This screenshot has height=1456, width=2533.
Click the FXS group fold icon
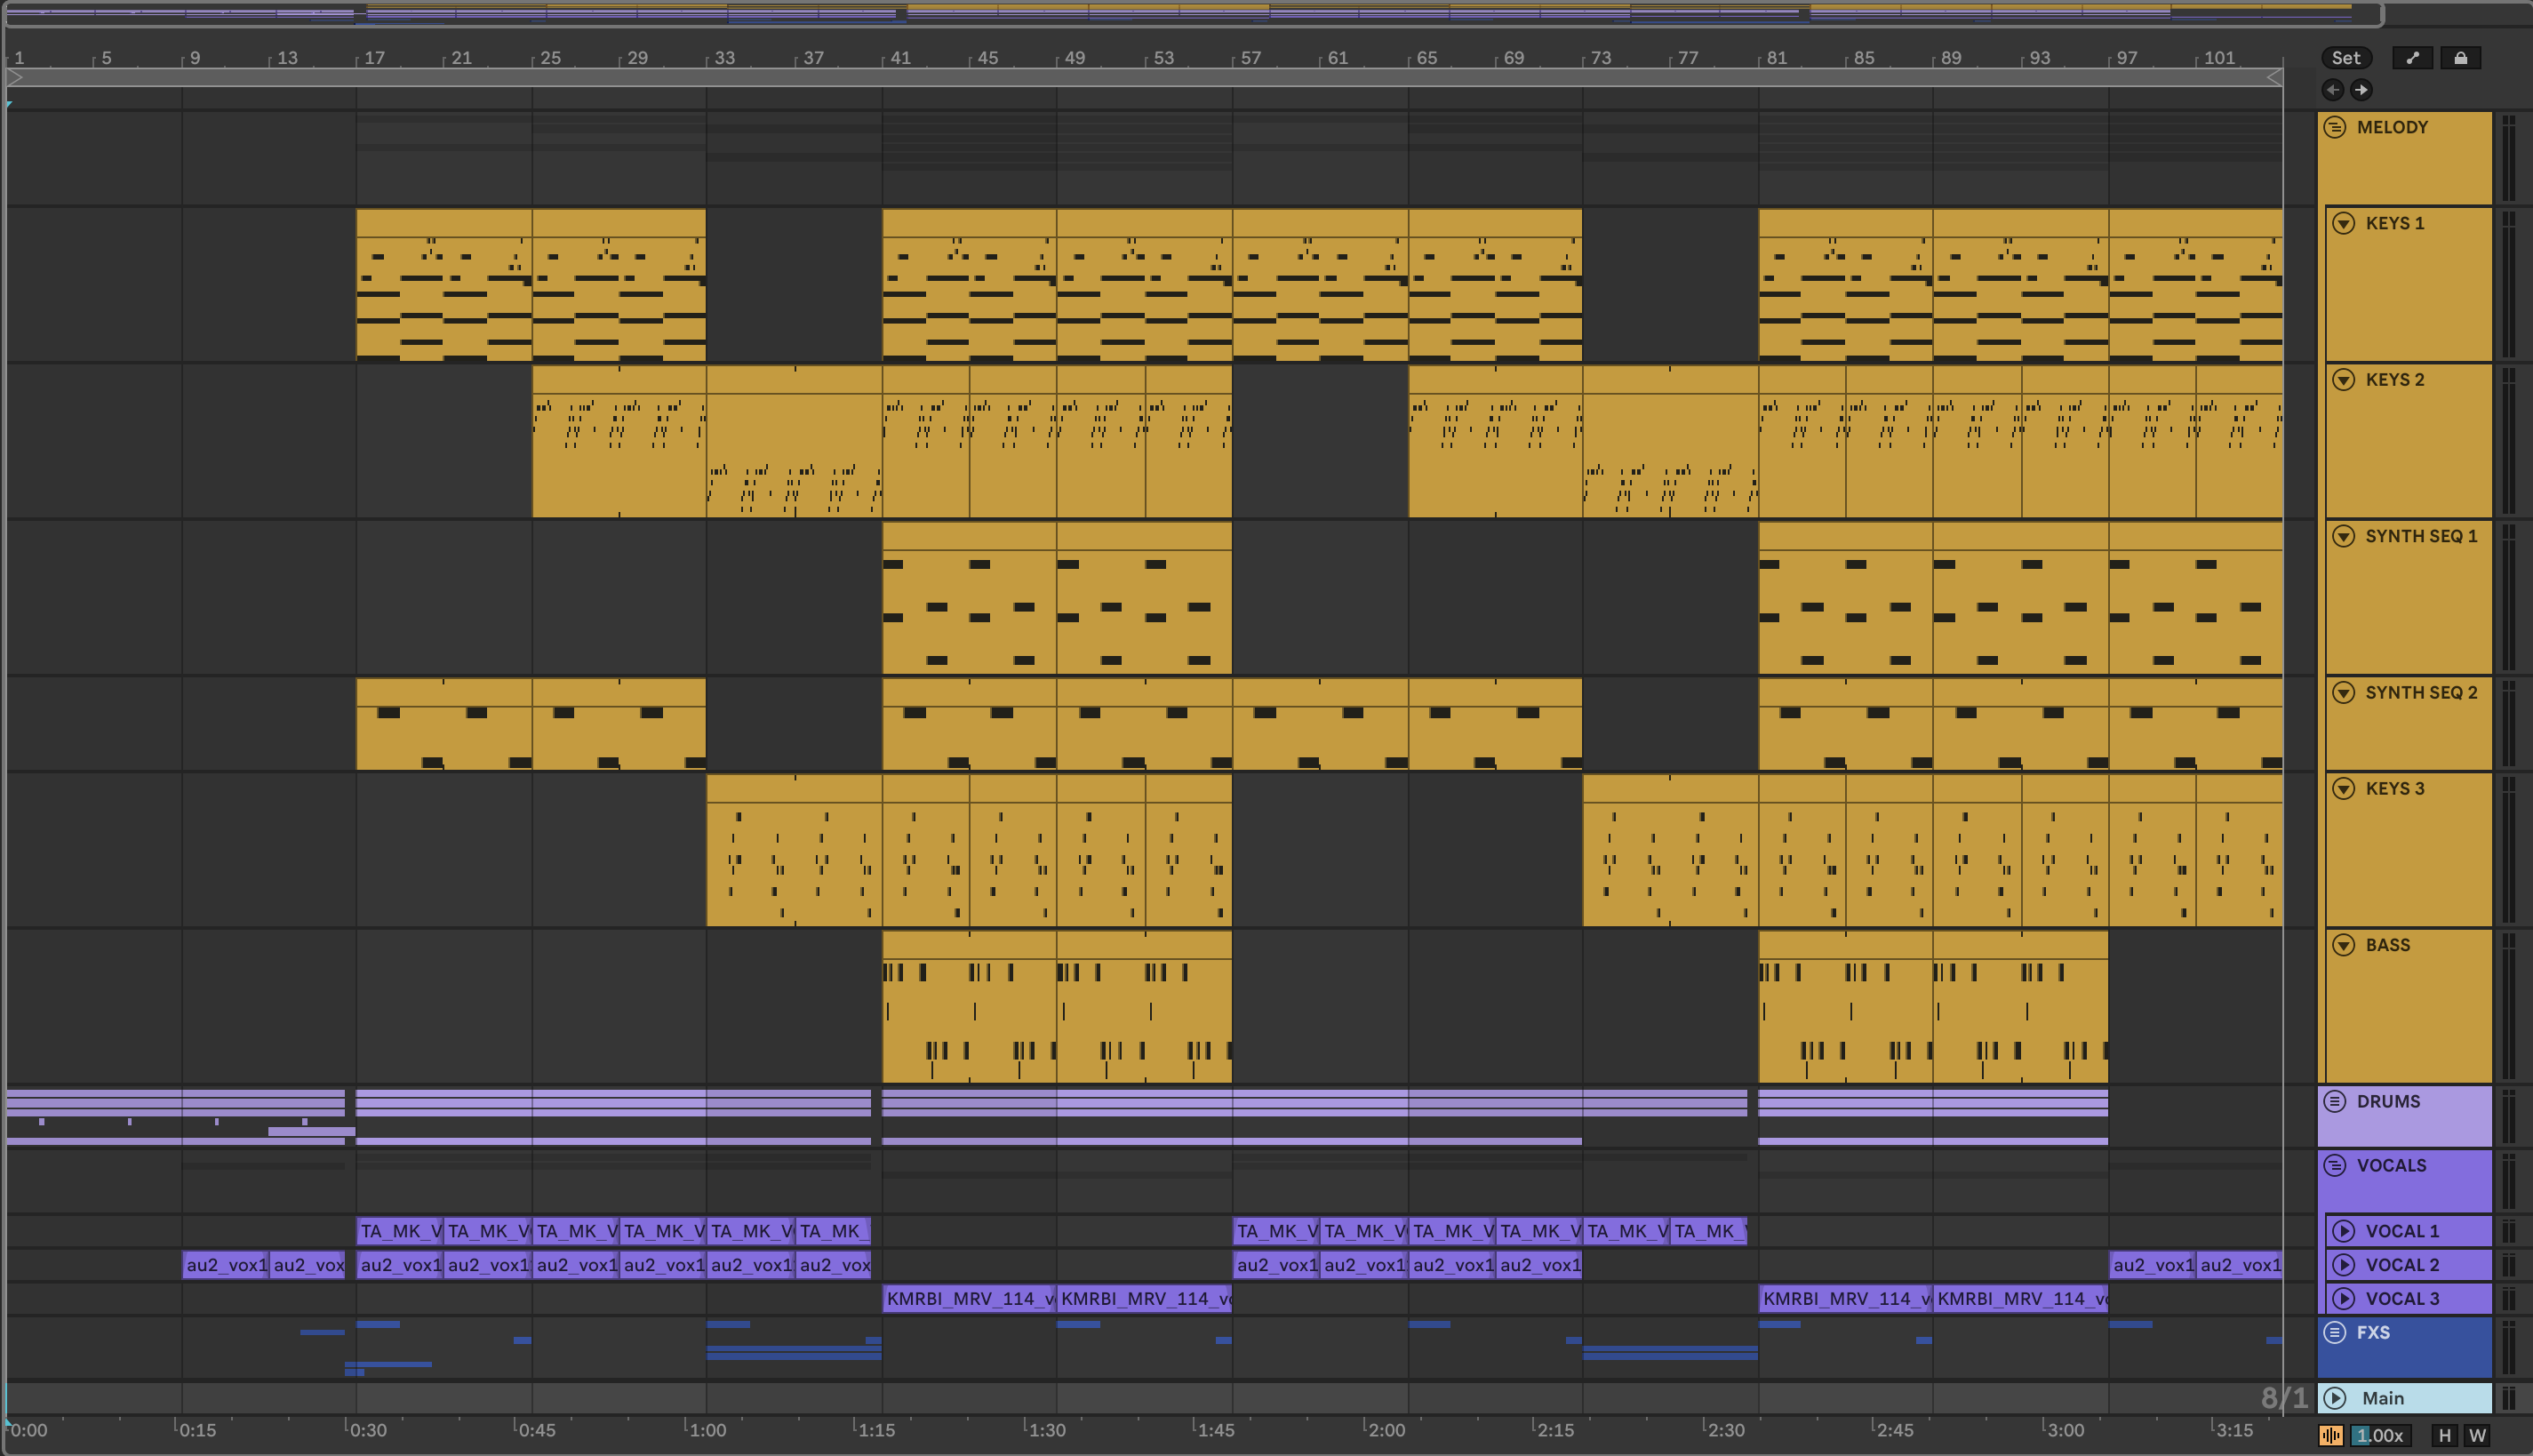coord(2335,1332)
